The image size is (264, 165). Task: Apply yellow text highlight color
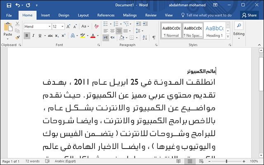pyautogui.click(x=82, y=36)
